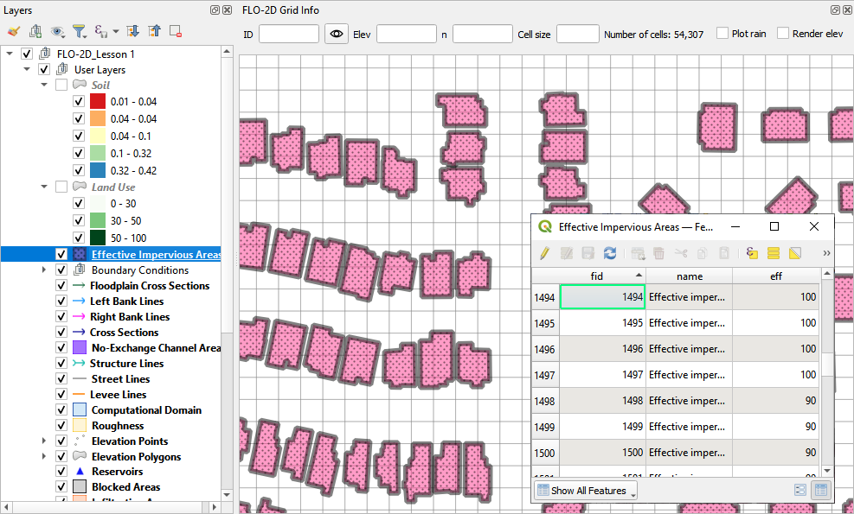Click the name column header
854x514 pixels.
click(689, 276)
